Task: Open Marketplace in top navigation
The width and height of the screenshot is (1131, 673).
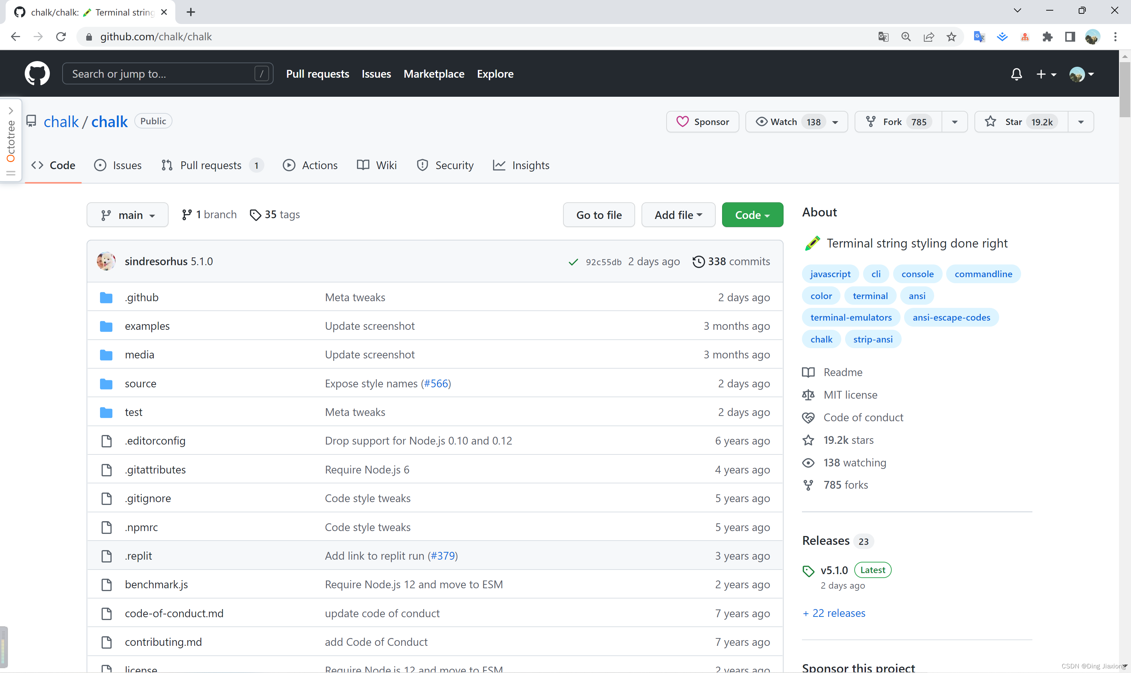Action: pyautogui.click(x=434, y=74)
